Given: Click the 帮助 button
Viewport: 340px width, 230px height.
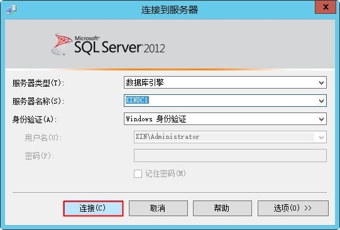Looking at the screenshot, I should 222,209.
